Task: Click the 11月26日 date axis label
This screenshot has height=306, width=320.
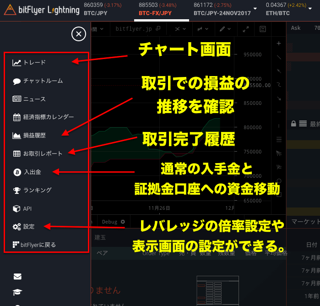Action: click(x=159, y=208)
